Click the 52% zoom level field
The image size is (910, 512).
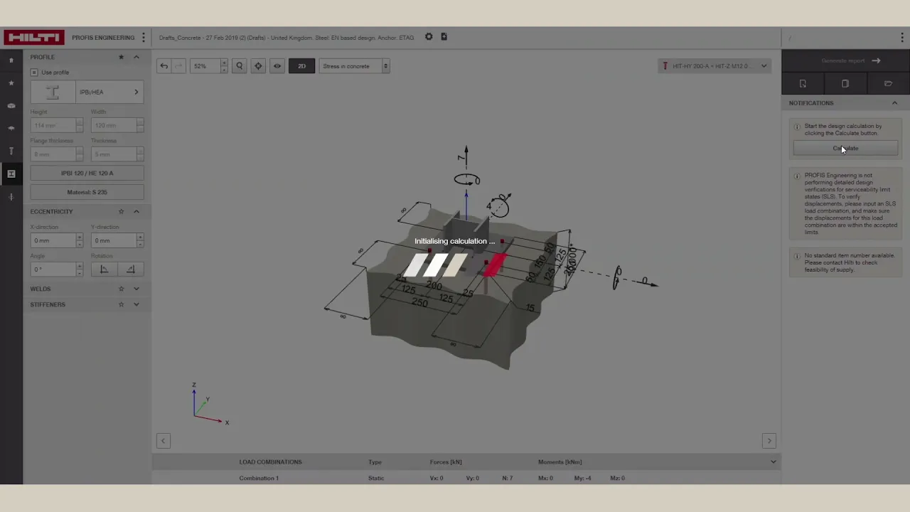(205, 66)
